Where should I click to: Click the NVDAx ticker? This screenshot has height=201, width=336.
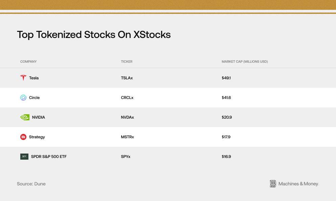[128, 117]
